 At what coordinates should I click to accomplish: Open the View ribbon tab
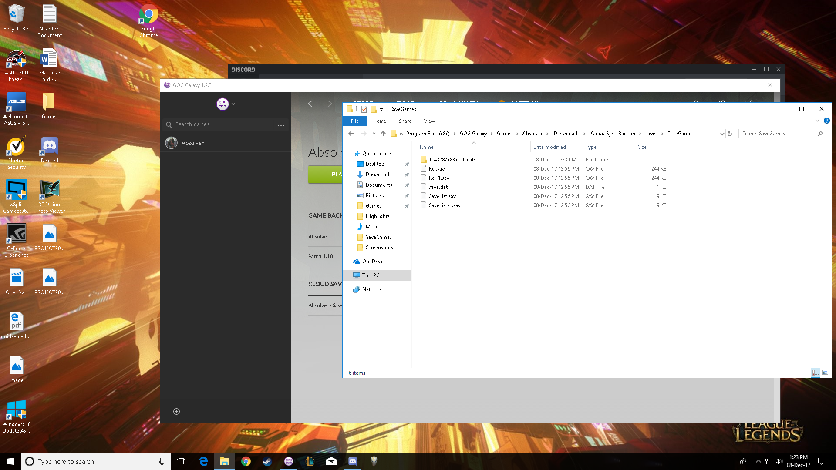[429, 121]
